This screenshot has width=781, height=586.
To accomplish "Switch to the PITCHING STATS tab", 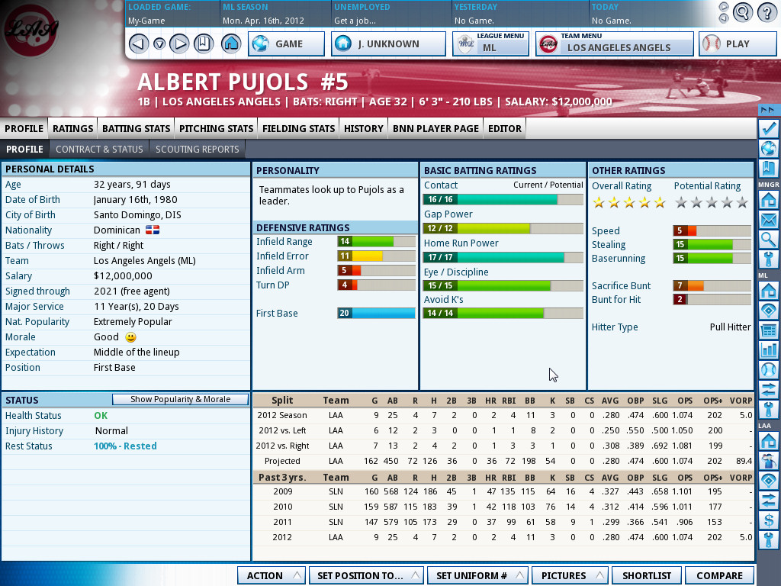I will pos(216,128).
